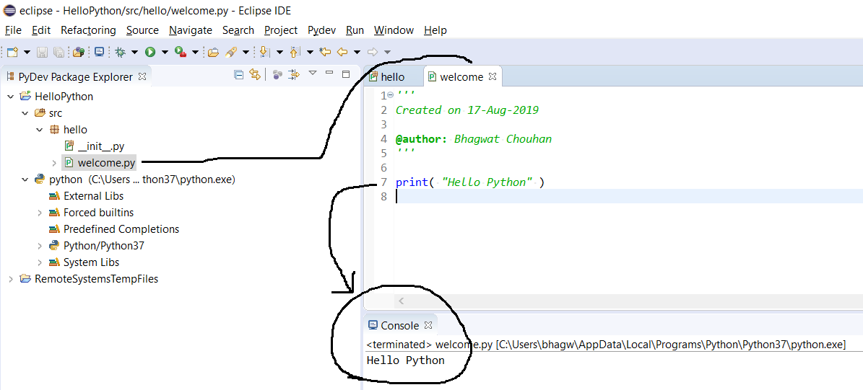Close the welcome editor tab
863x390 pixels.
coord(493,77)
